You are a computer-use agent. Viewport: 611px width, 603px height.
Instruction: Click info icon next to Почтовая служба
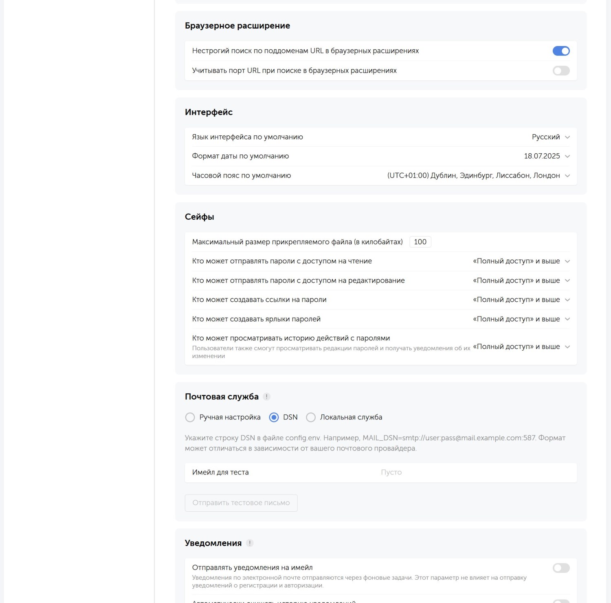point(266,397)
